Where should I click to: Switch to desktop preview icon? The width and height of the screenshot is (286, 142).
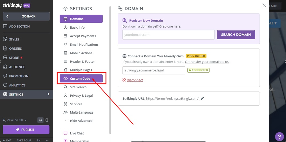click(41, 120)
